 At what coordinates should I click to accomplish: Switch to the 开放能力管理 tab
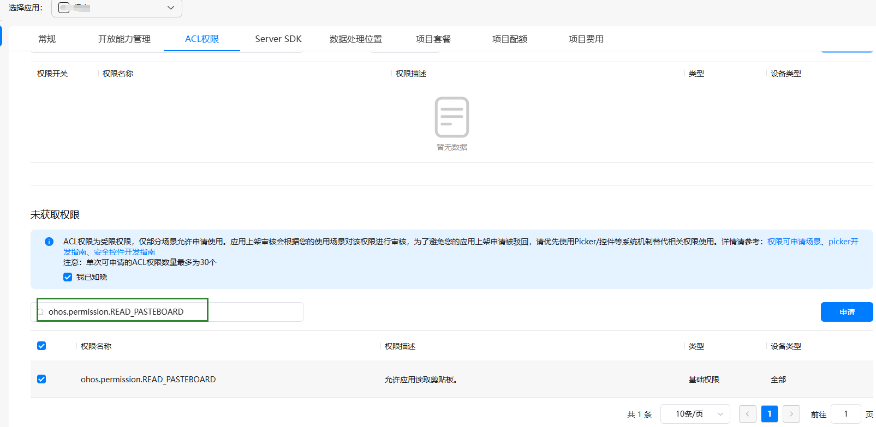(x=124, y=39)
